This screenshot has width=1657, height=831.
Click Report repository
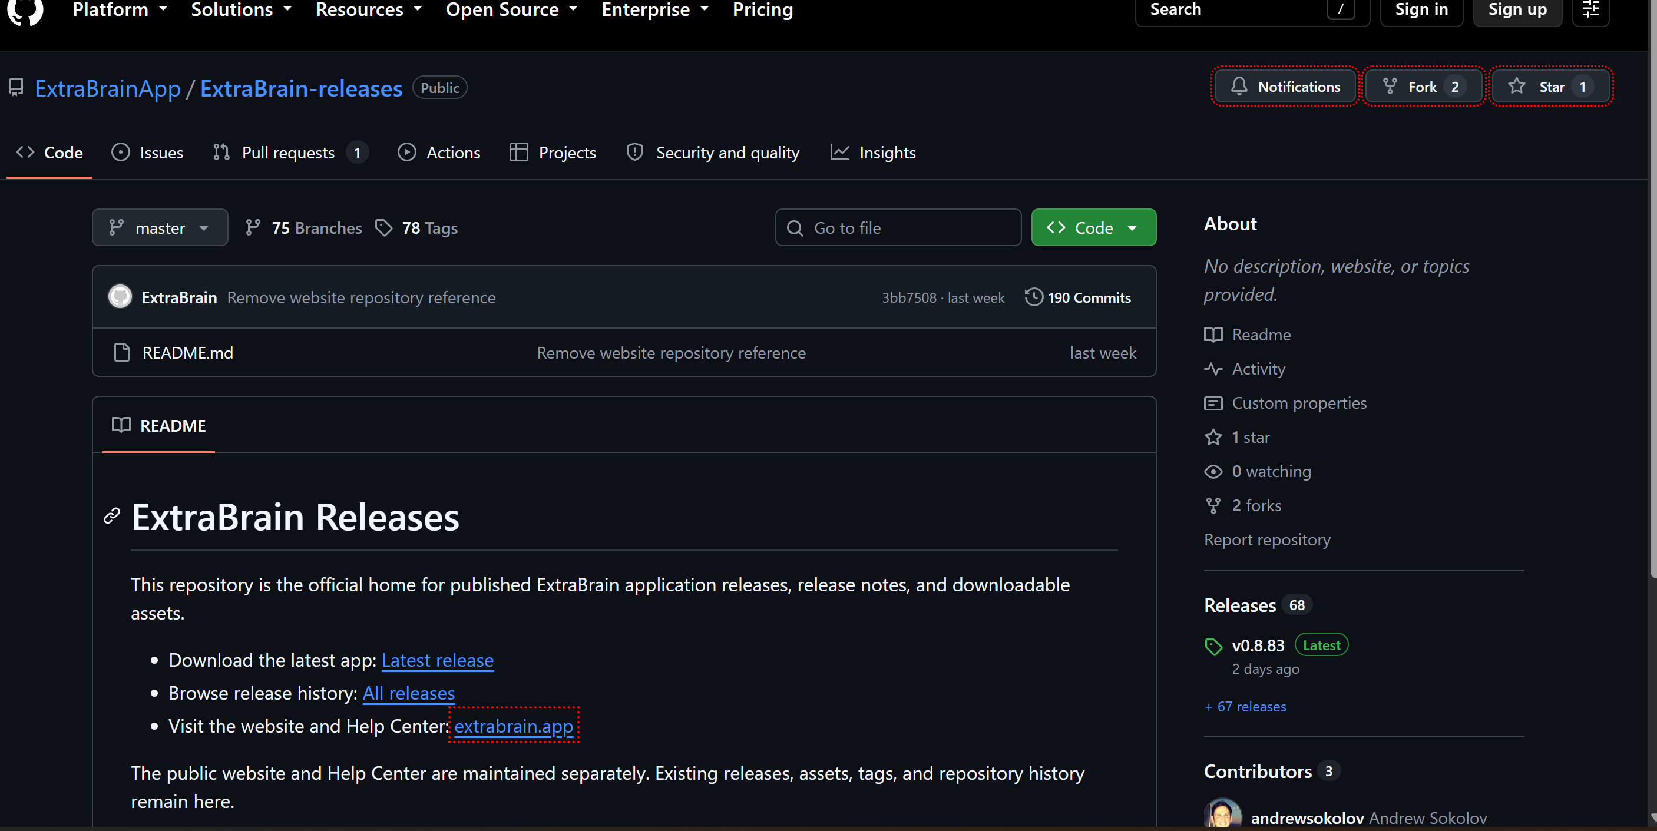click(x=1267, y=539)
